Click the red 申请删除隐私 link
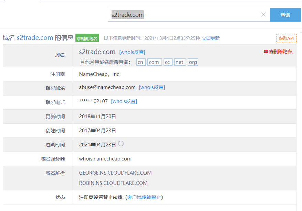The height and width of the screenshot is (211, 302). click(x=278, y=52)
